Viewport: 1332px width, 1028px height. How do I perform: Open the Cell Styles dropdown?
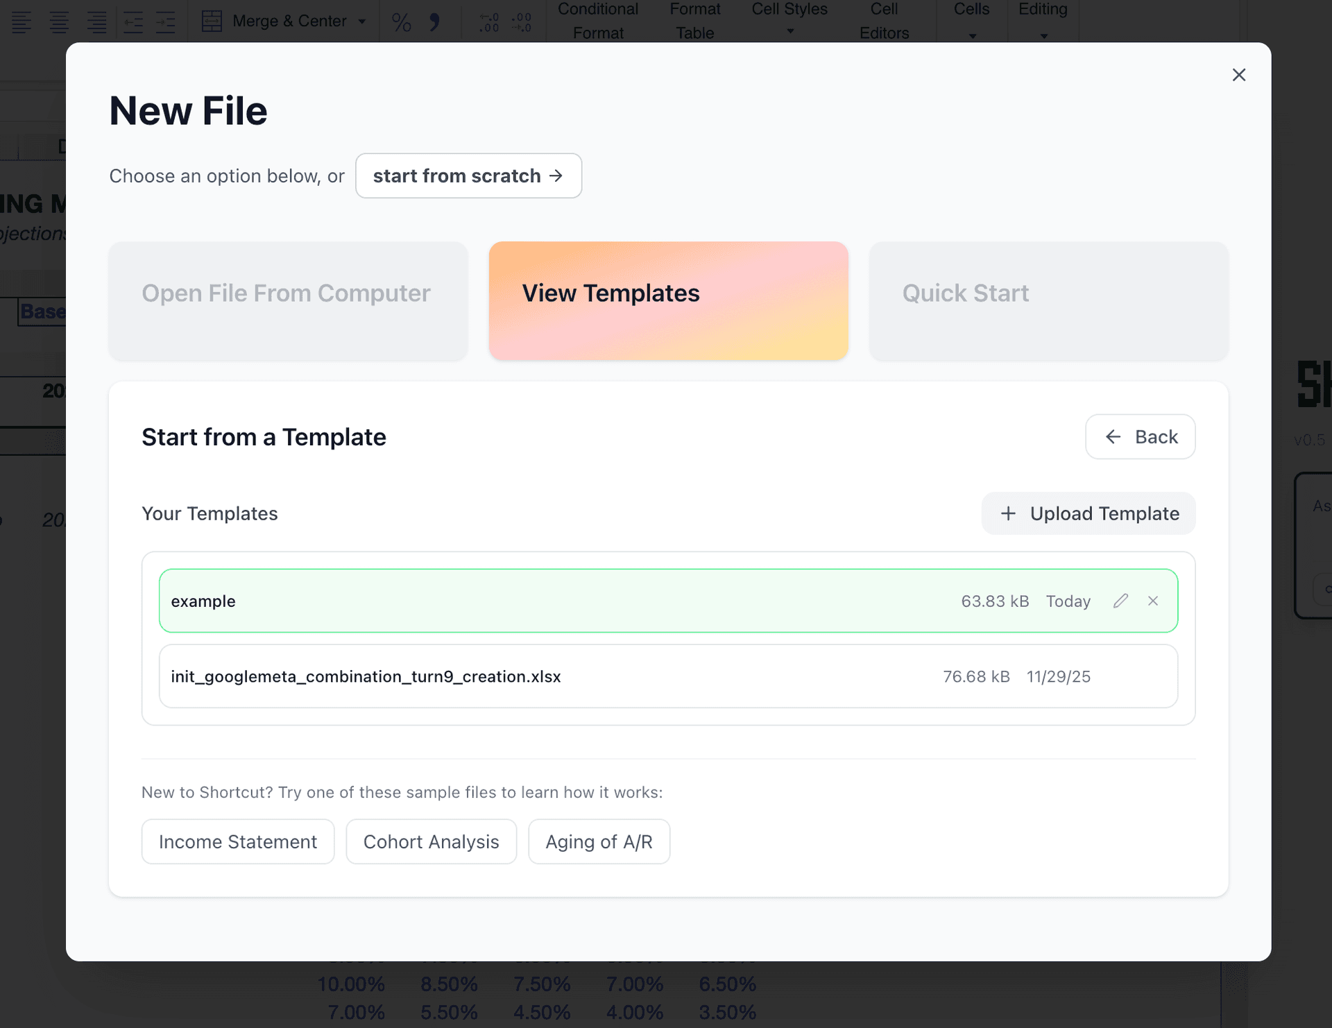[x=789, y=21]
